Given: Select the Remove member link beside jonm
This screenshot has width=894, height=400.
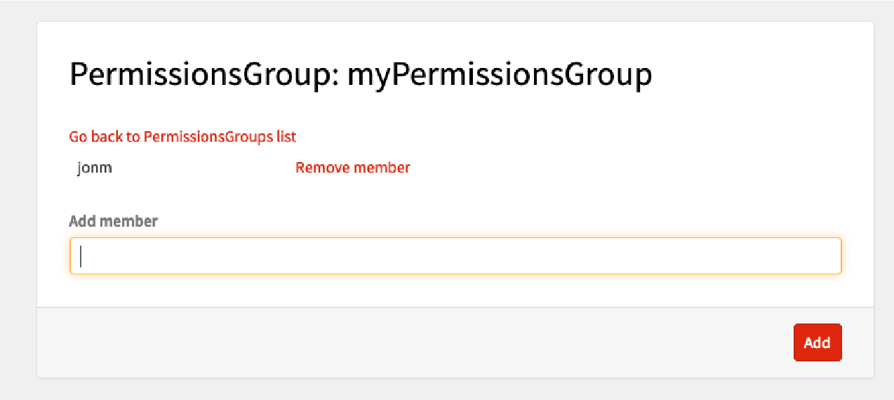Looking at the screenshot, I should tap(352, 168).
